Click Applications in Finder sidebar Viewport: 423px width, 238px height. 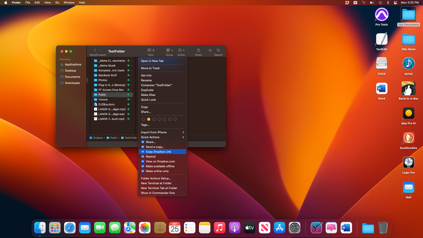(x=73, y=65)
